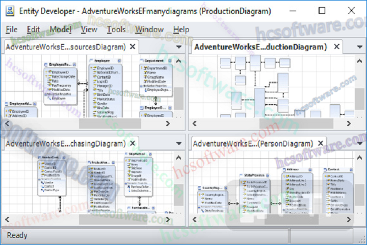Click the Employee entity class icon
This screenshot has width=367, height=245.
point(91,61)
